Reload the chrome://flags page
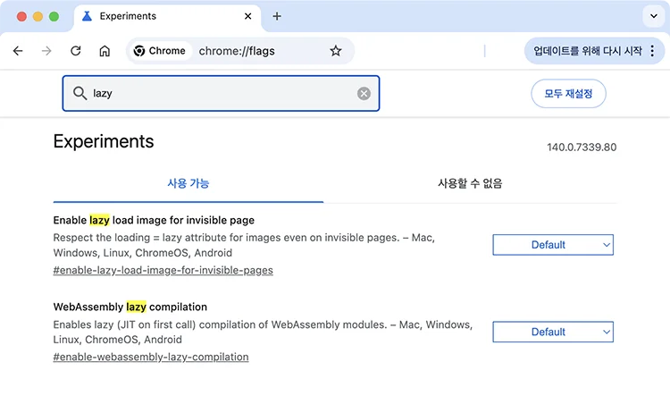The height and width of the screenshot is (396, 670). pyautogui.click(x=76, y=51)
